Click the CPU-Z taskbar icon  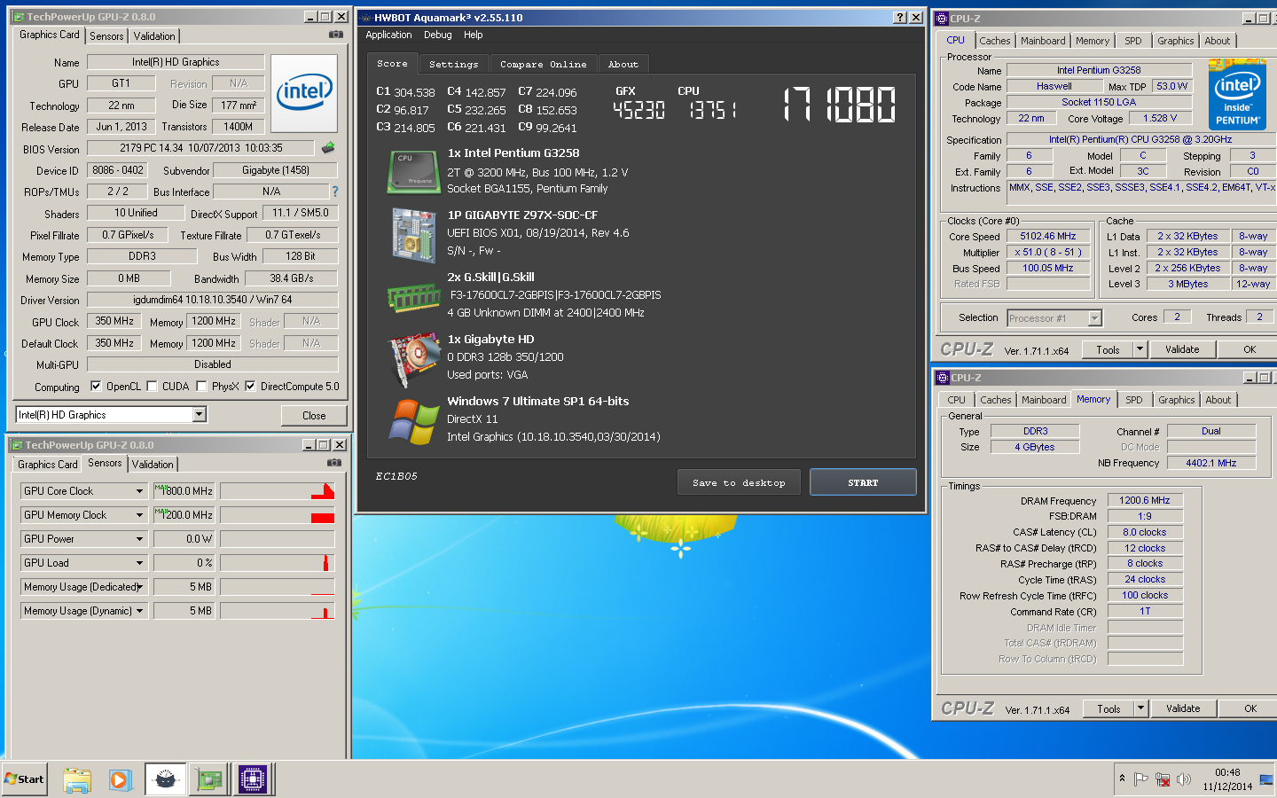(253, 779)
